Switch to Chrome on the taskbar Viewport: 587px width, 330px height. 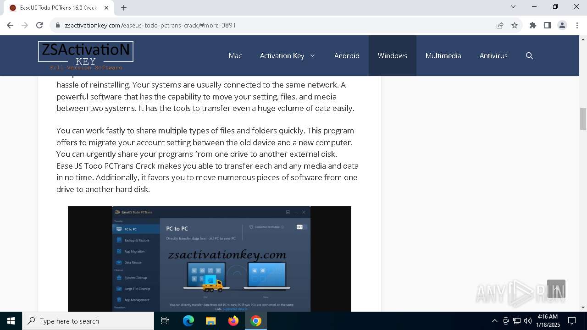click(x=256, y=321)
